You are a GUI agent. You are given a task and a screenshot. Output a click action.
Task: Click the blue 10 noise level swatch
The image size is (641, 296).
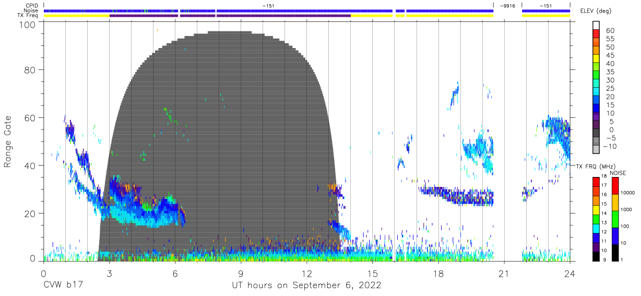coord(615,235)
